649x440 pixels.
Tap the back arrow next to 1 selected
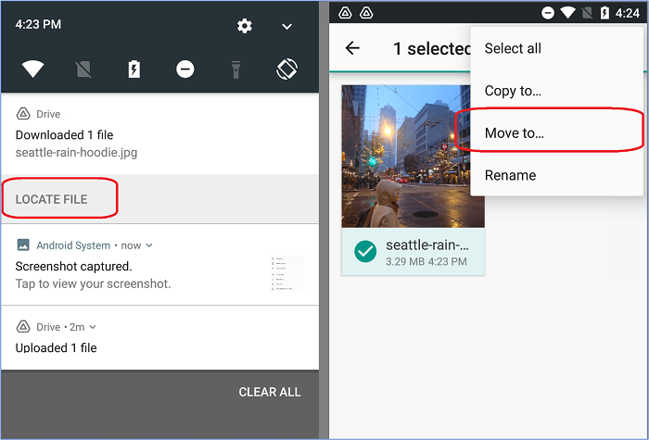352,48
